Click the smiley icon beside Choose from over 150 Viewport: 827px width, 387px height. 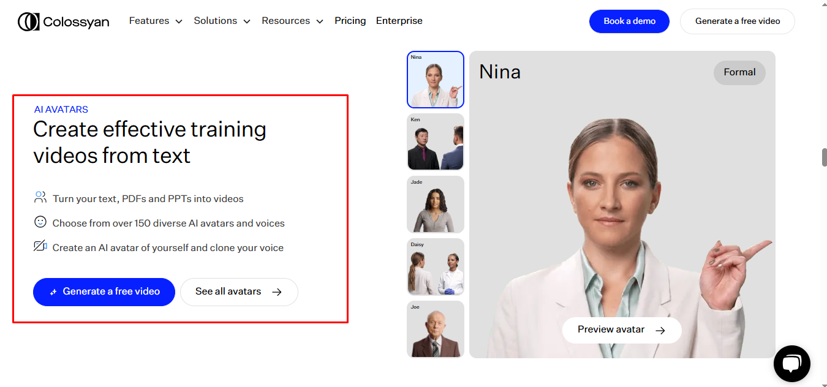pos(40,222)
